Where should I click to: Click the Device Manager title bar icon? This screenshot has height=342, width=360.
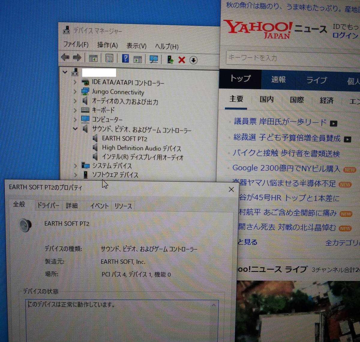67,30
